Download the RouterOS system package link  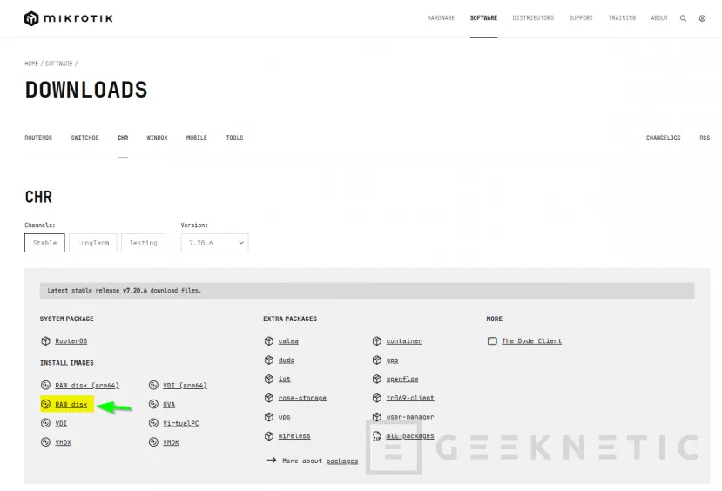click(71, 341)
